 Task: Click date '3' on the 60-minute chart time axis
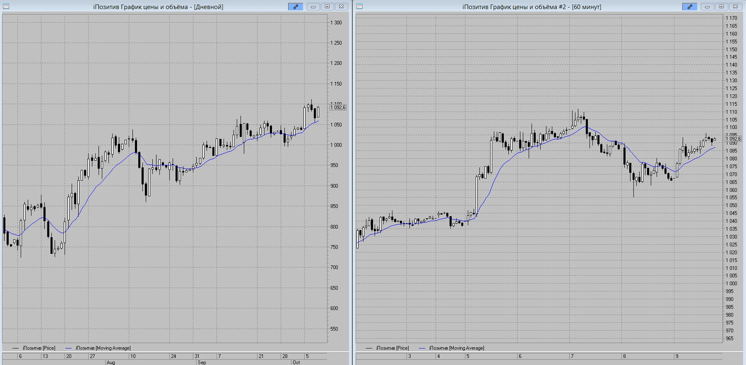pyautogui.click(x=409, y=356)
